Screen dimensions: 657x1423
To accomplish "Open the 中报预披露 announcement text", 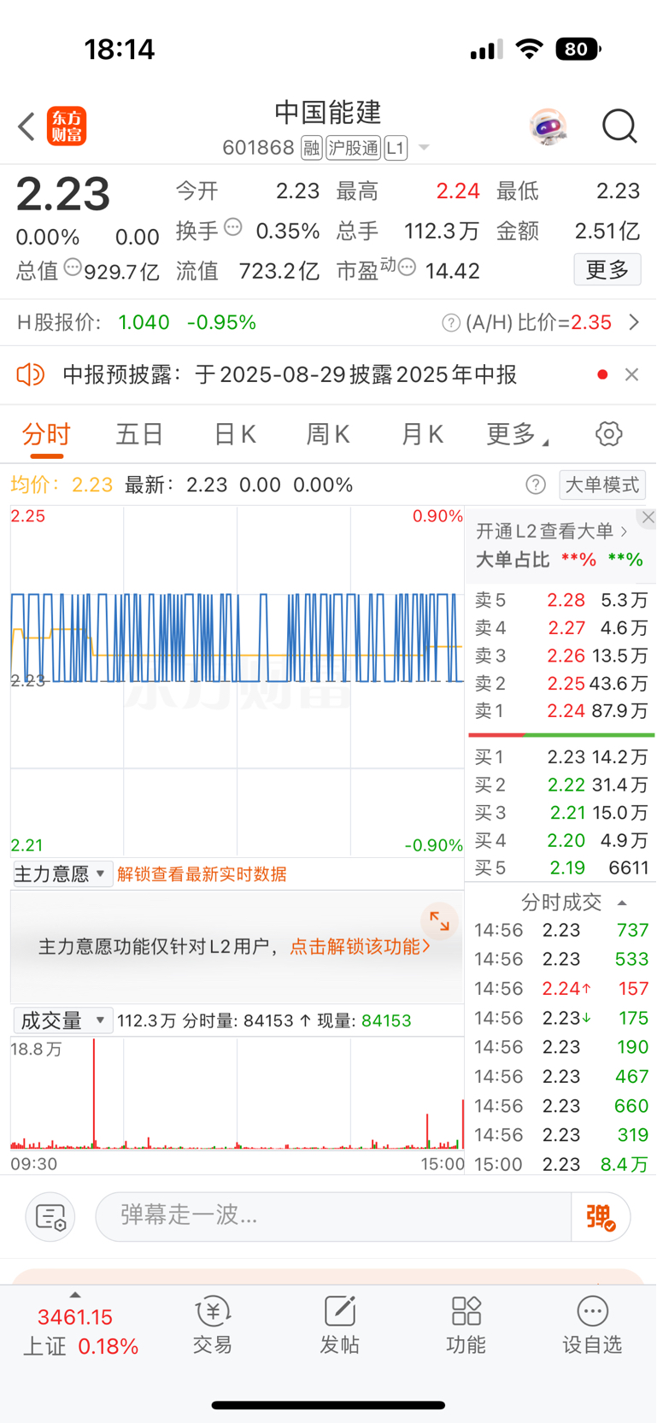I will click(x=290, y=374).
